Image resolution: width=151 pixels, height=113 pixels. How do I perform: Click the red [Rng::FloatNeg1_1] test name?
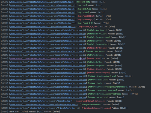[x=86, y=20]
